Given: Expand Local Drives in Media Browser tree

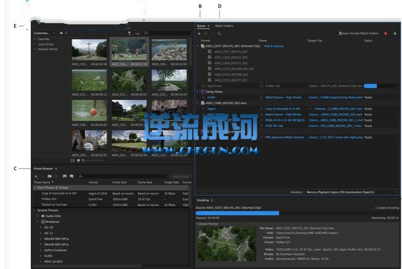Looking at the screenshot, I should point(35,44).
